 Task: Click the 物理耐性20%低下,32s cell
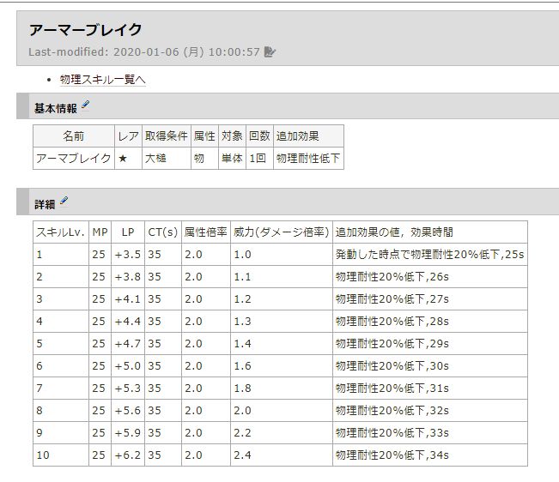(x=430, y=411)
